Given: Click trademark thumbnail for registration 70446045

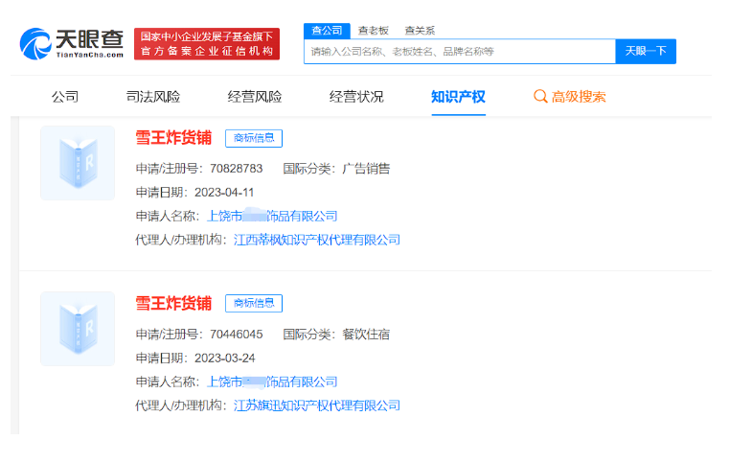Looking at the screenshot, I should 78,329.
